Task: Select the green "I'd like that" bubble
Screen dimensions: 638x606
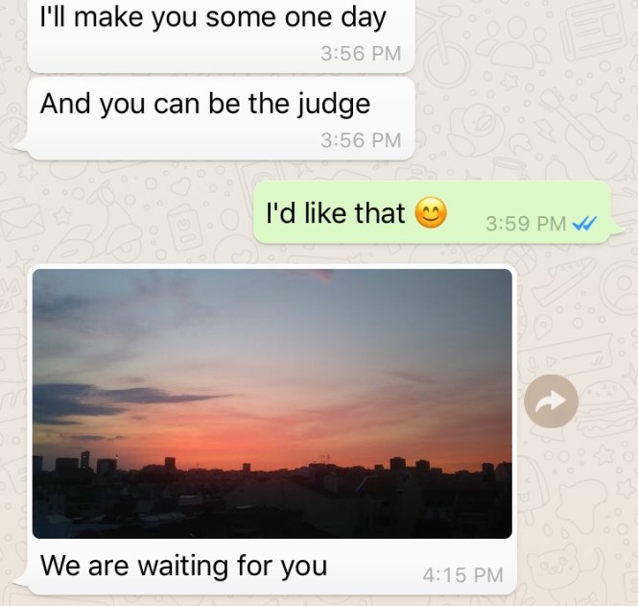Action: tap(432, 212)
